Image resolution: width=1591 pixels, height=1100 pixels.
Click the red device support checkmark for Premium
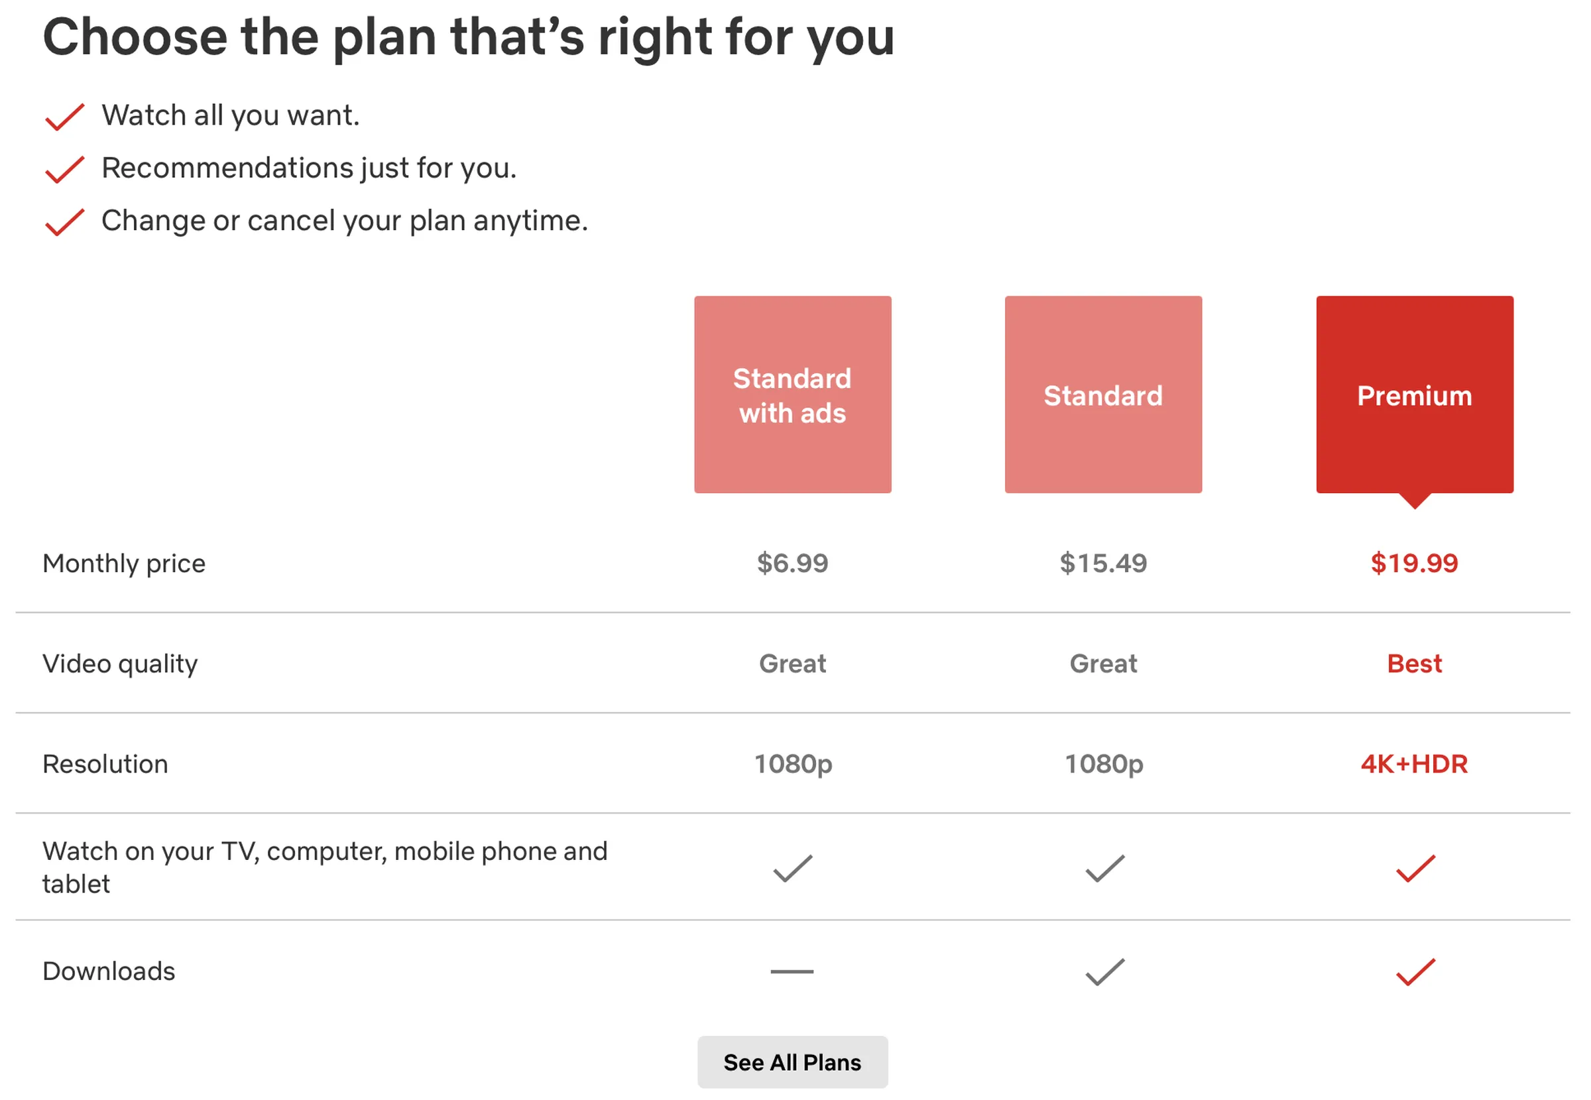pos(1415,869)
